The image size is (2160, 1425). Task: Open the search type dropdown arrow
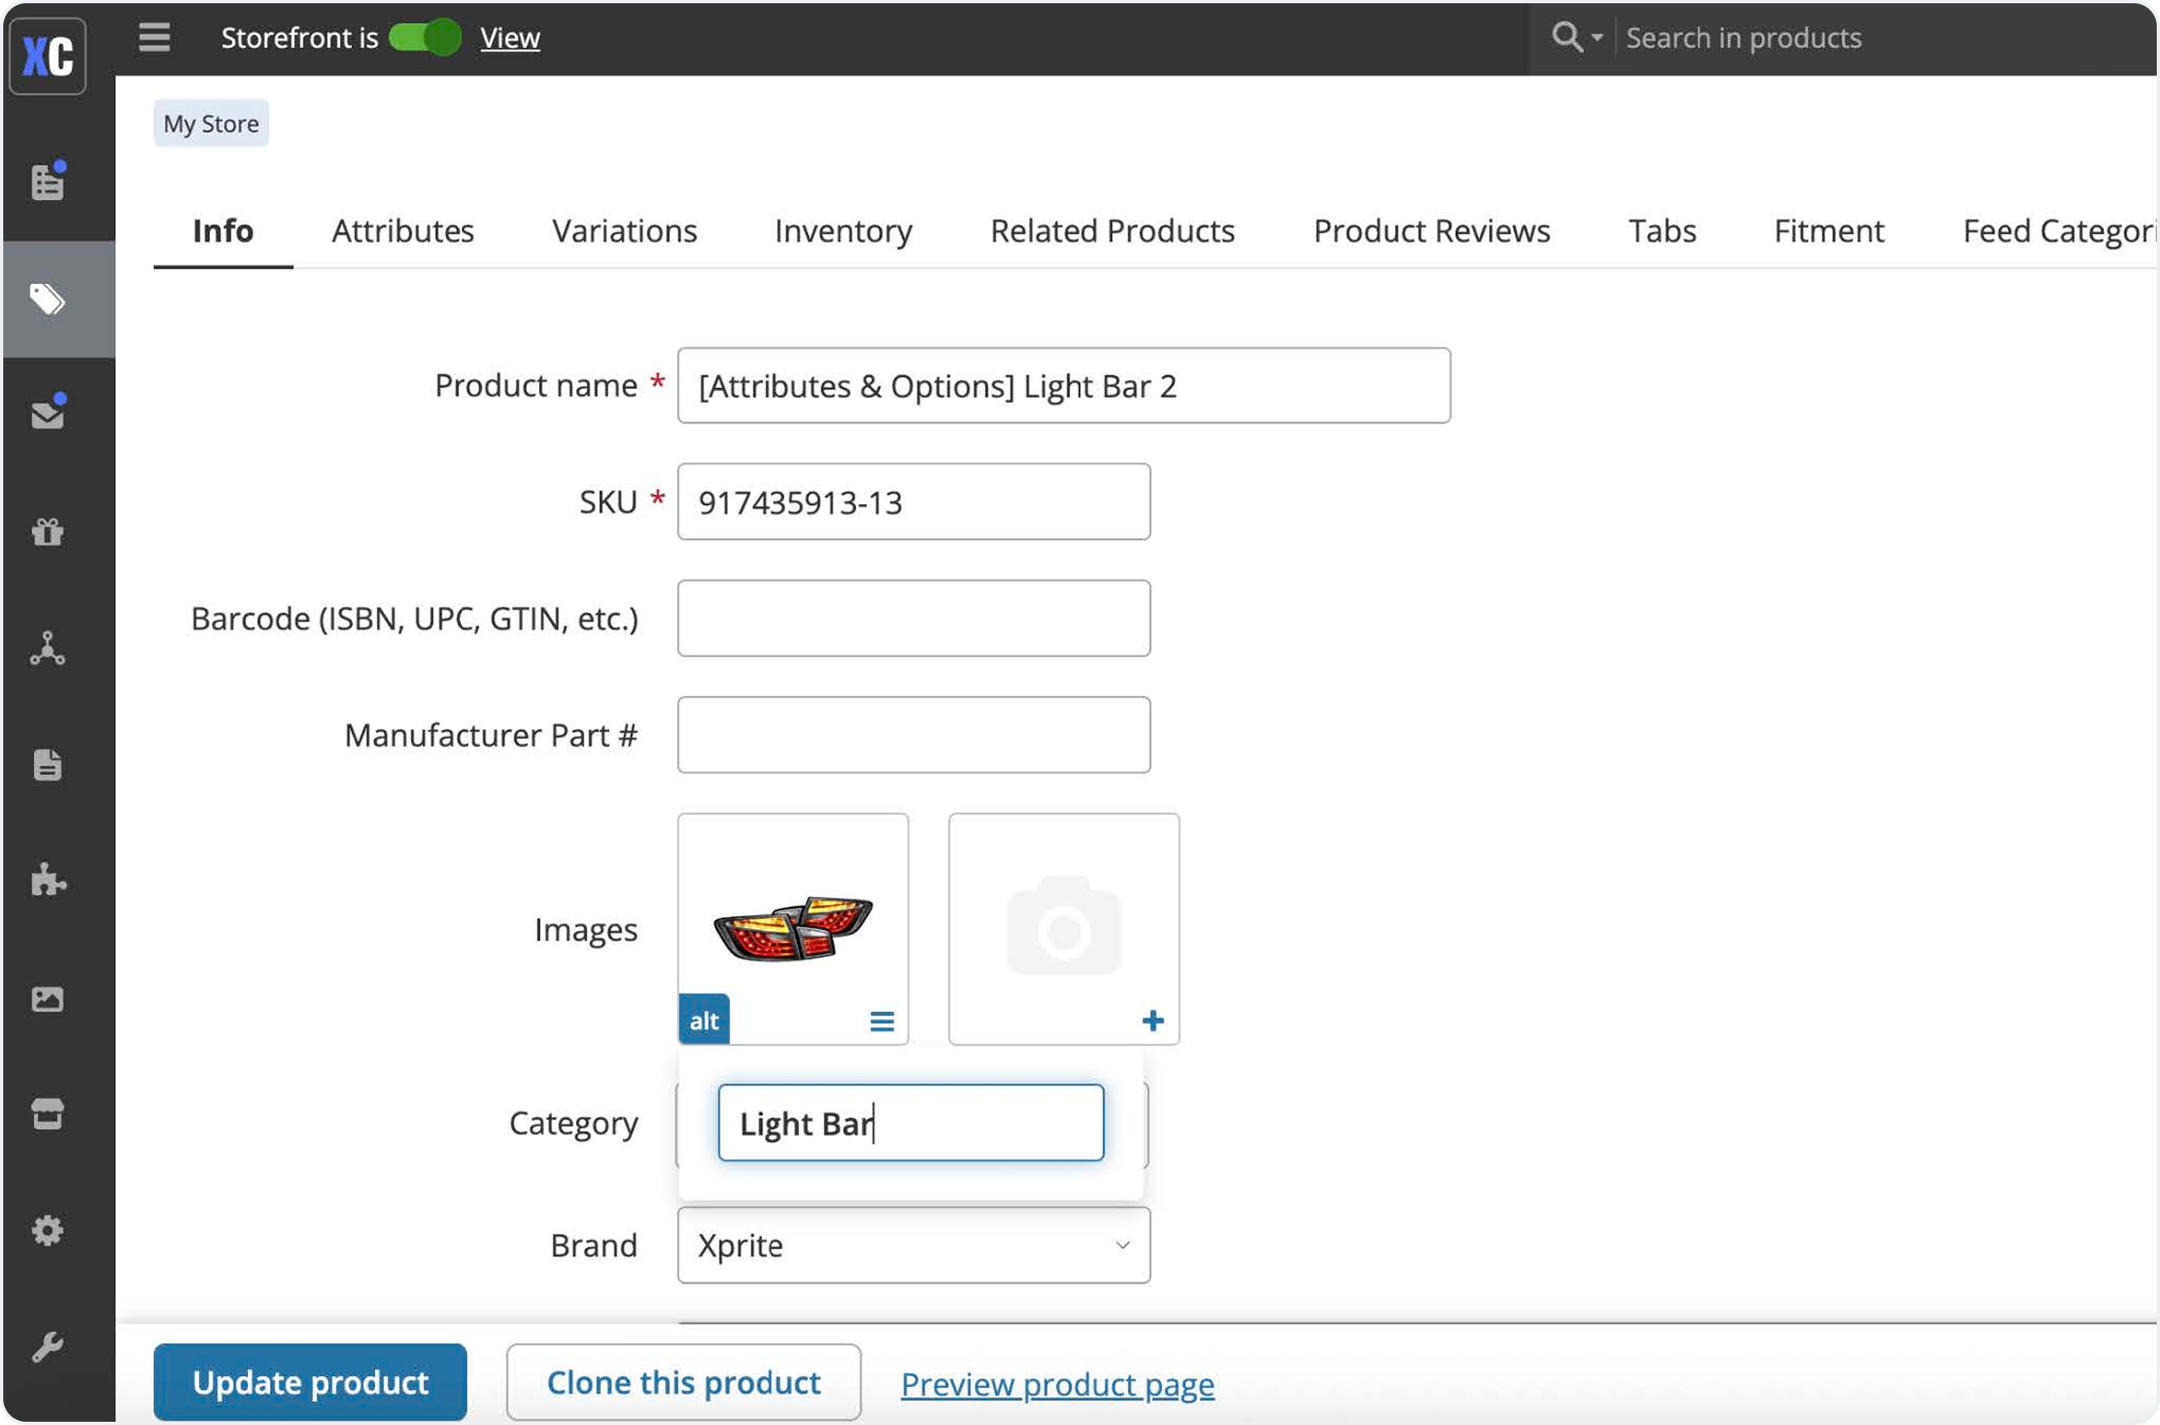point(1596,37)
